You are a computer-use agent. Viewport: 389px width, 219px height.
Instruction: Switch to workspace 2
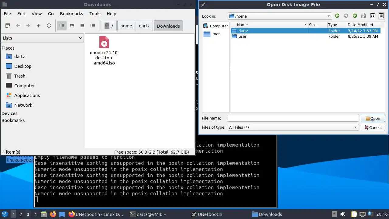pyautogui.click(x=21, y=214)
